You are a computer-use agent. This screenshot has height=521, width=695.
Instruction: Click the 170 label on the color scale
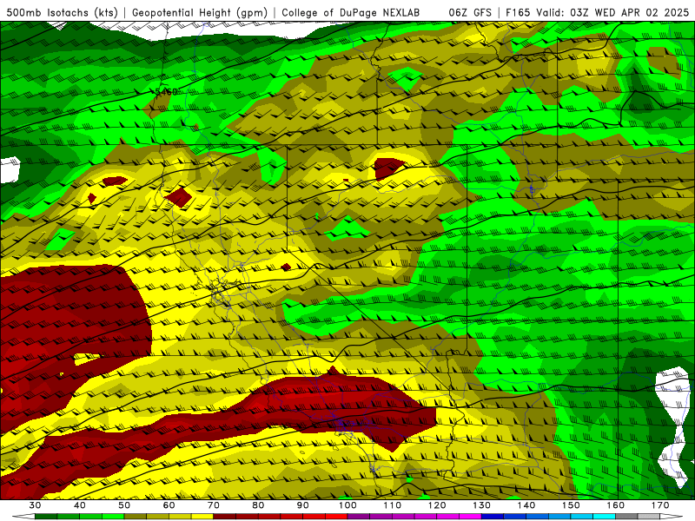660,505
